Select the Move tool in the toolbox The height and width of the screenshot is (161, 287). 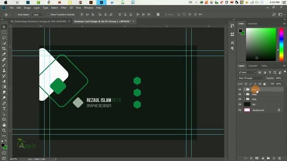coord(4,27)
